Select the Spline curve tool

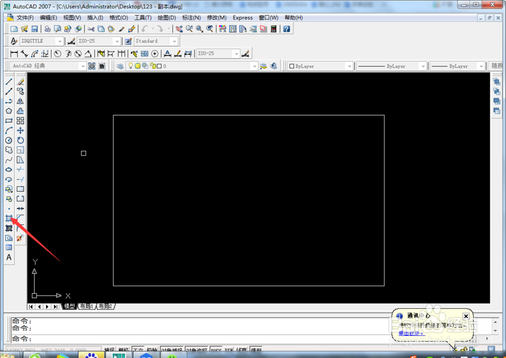click(x=9, y=160)
